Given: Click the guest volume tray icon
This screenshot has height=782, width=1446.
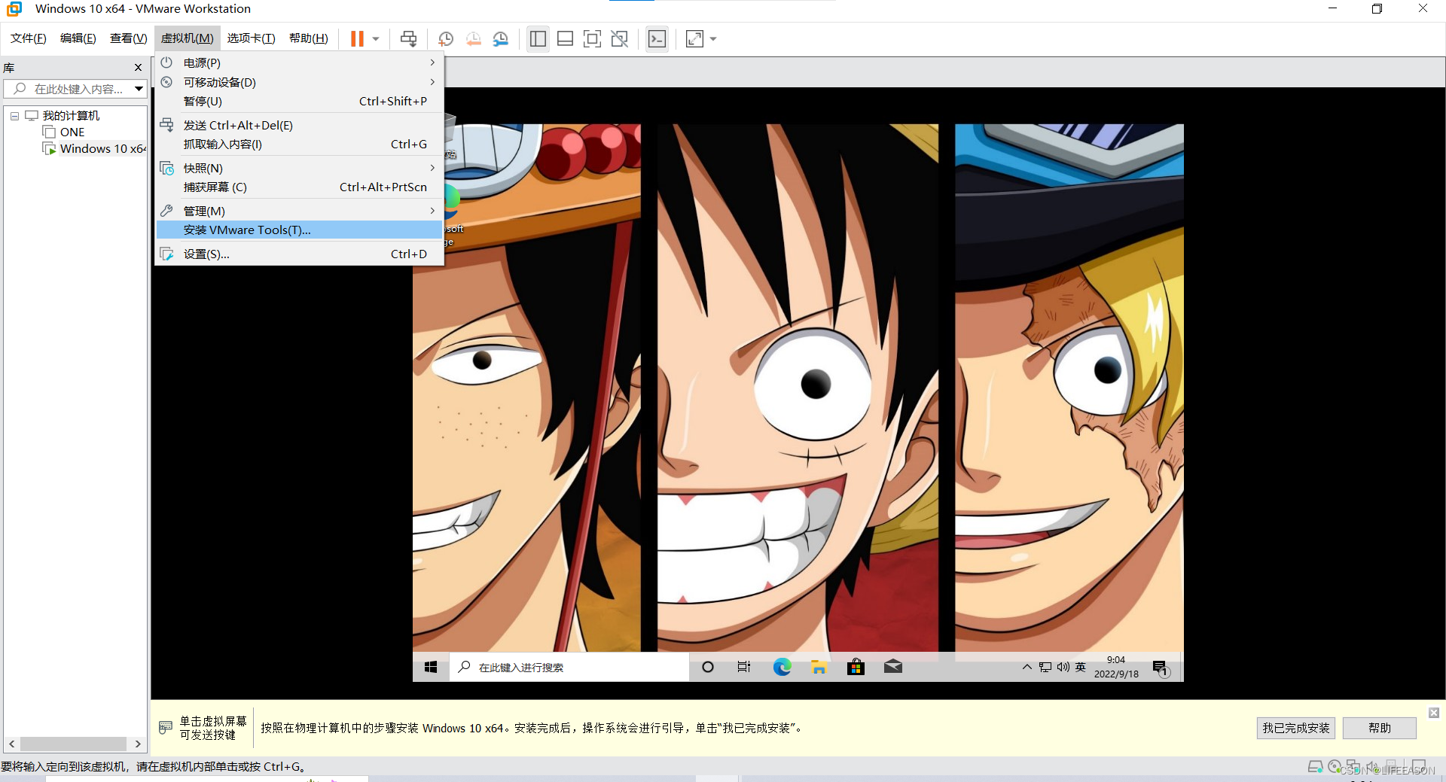Looking at the screenshot, I should [1063, 667].
